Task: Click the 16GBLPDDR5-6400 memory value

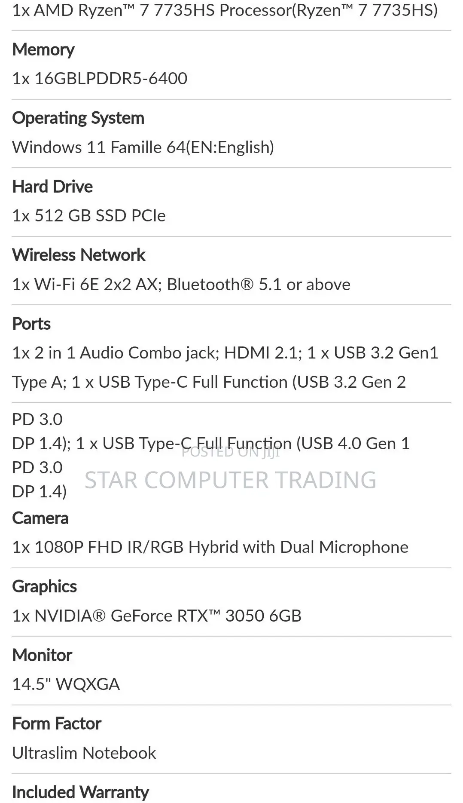Action: (x=100, y=78)
